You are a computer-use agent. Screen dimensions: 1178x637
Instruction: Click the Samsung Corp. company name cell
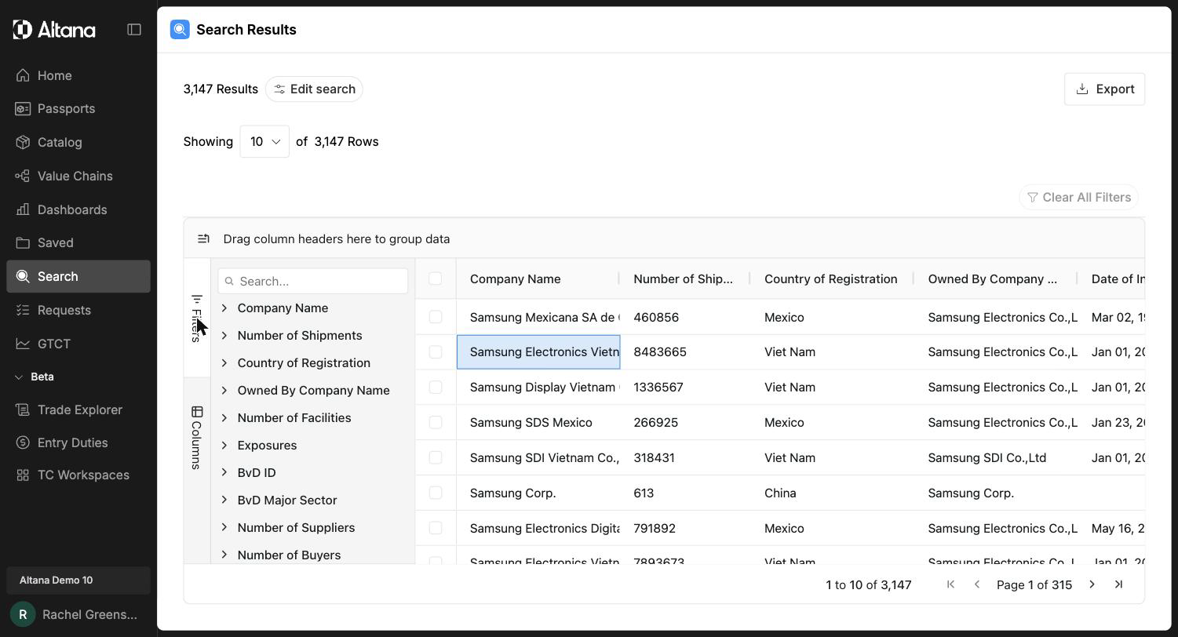click(x=538, y=493)
